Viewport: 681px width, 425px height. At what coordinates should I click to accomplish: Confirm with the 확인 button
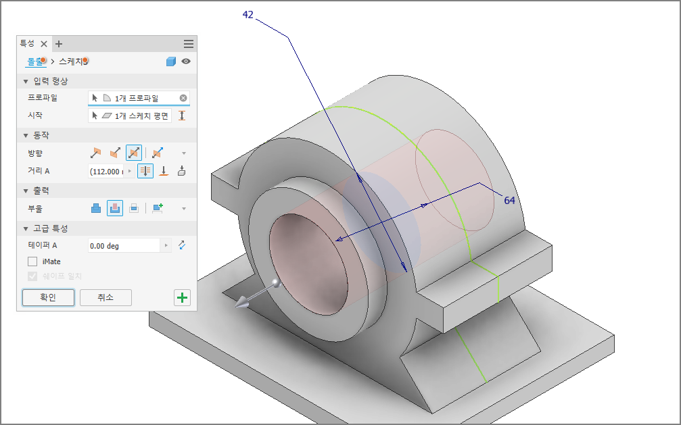[x=48, y=297]
